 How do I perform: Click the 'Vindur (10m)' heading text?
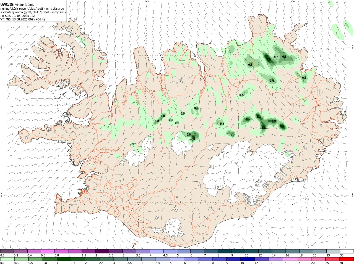click(x=25, y=5)
